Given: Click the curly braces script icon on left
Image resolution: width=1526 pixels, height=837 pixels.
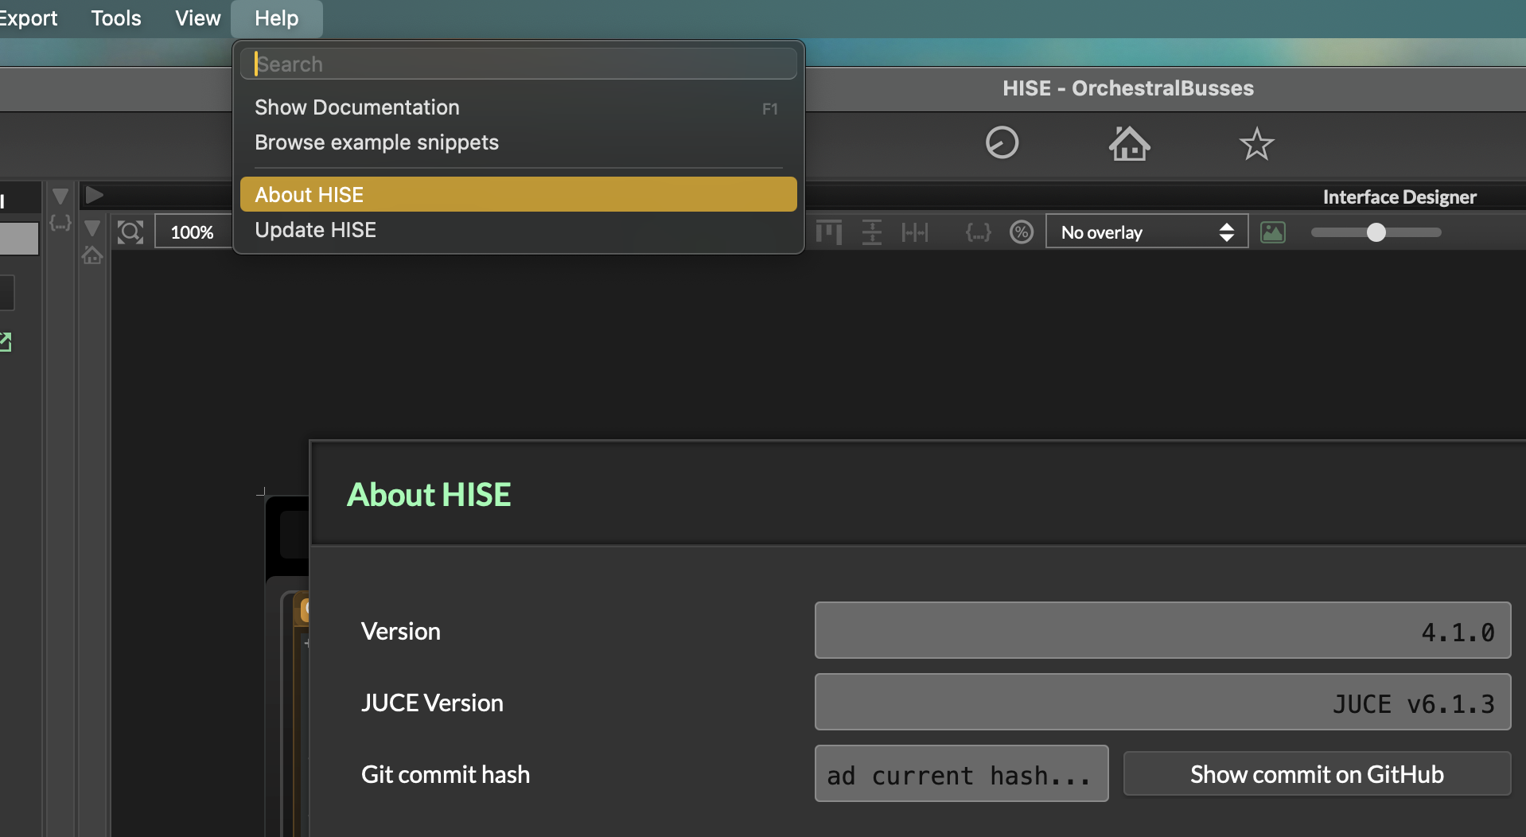Looking at the screenshot, I should (60, 223).
